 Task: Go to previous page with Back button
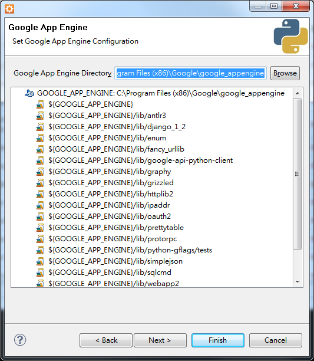[x=106, y=340]
